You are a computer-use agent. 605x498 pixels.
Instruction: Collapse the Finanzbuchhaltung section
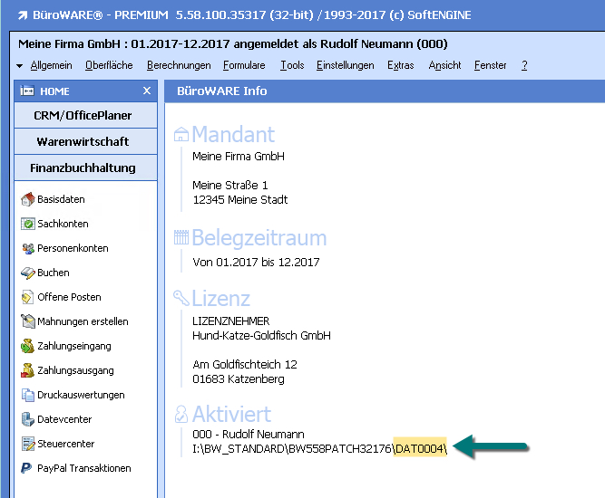84,168
